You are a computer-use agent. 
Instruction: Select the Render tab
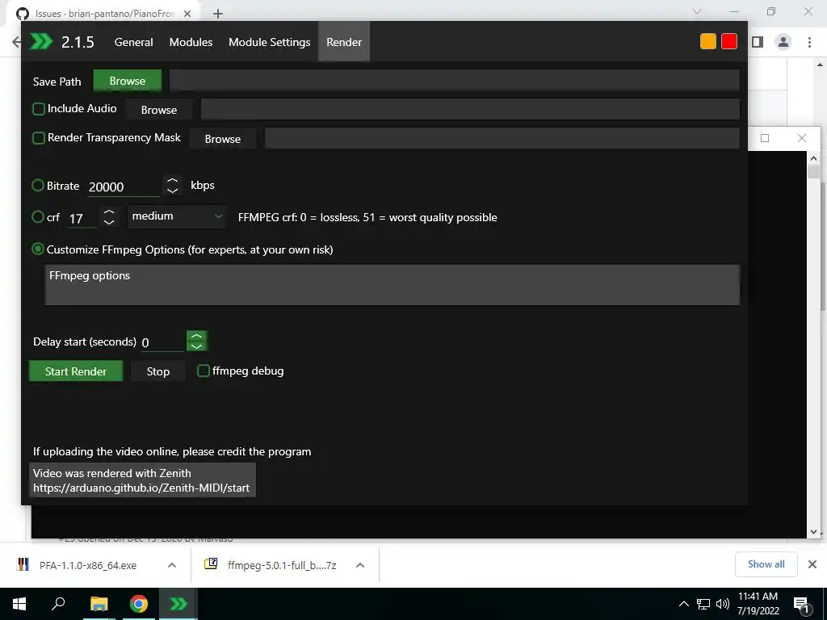pyautogui.click(x=344, y=42)
